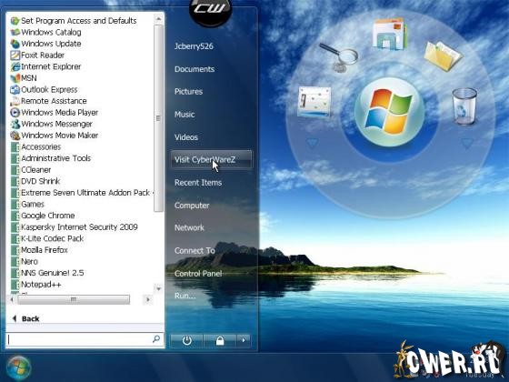509x382 pixels.
Task: Click scroll up arrow in programs list
Action: pyautogui.click(x=158, y=19)
